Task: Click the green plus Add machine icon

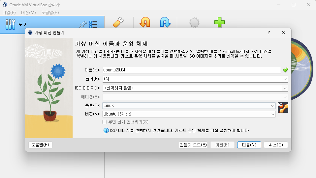Action: [219, 22]
